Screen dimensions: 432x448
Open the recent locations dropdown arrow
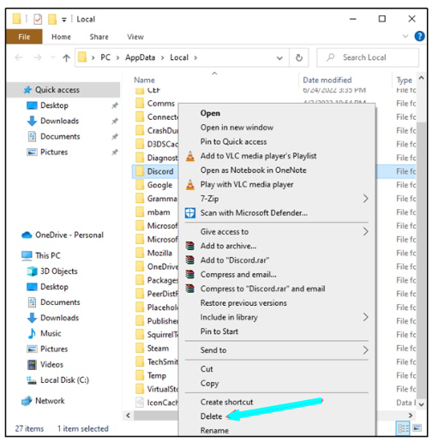click(53, 57)
